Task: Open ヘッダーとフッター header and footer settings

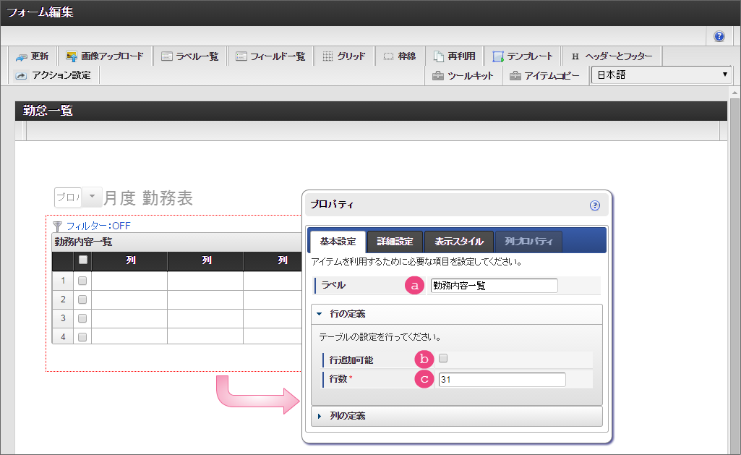Action: point(612,56)
